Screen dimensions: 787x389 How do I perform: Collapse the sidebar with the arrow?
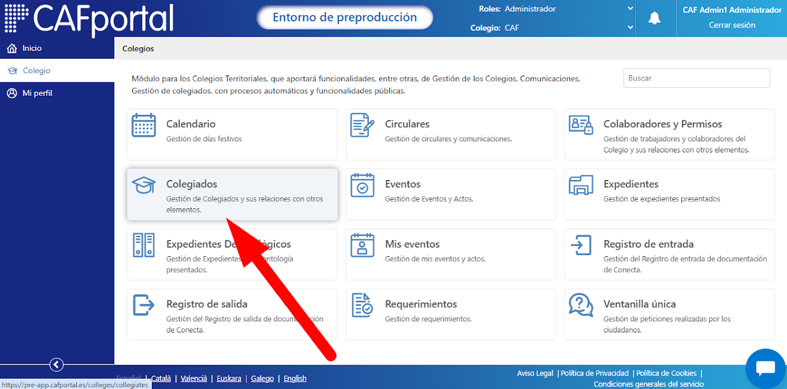57,365
